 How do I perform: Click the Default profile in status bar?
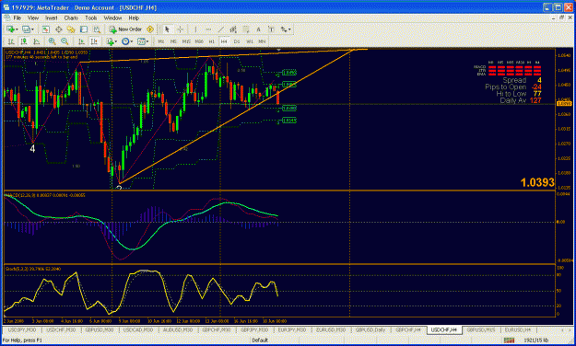pos(260,340)
